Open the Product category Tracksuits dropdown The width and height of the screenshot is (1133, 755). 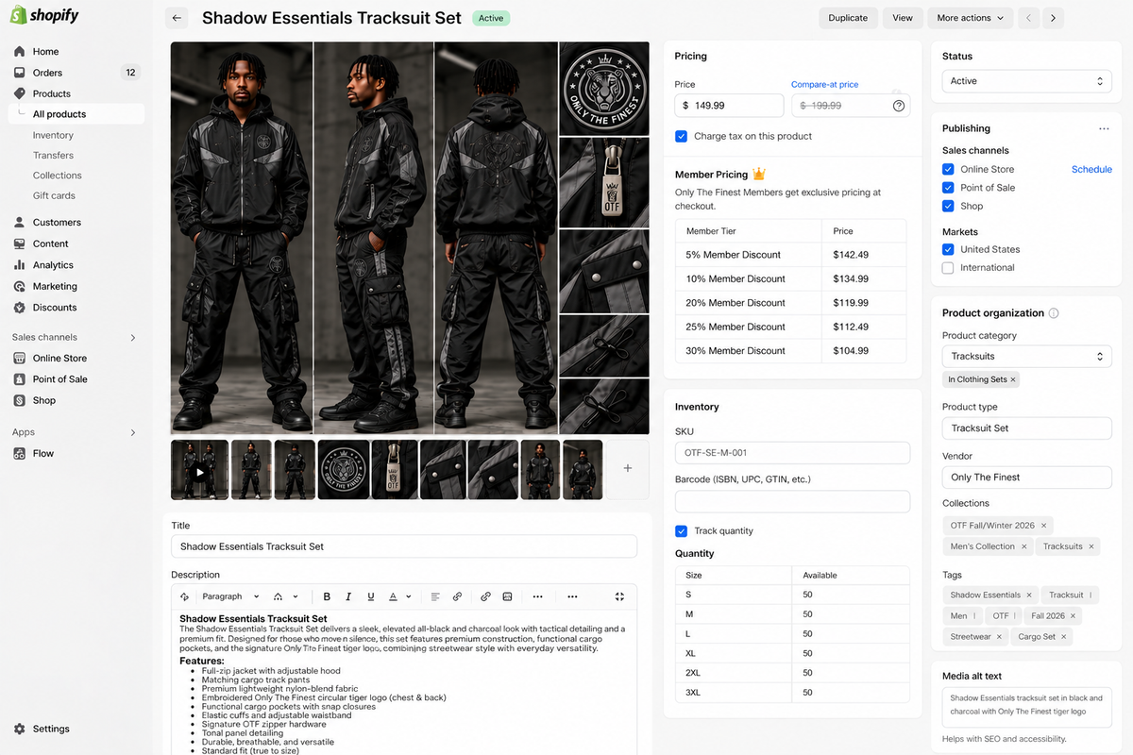point(1027,357)
